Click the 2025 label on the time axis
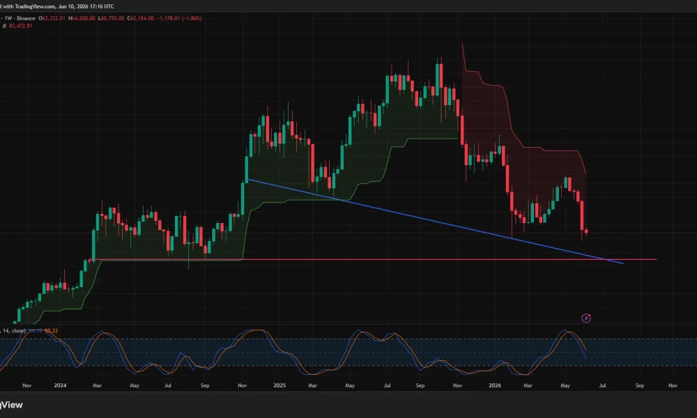The image size is (697, 418). [279, 385]
